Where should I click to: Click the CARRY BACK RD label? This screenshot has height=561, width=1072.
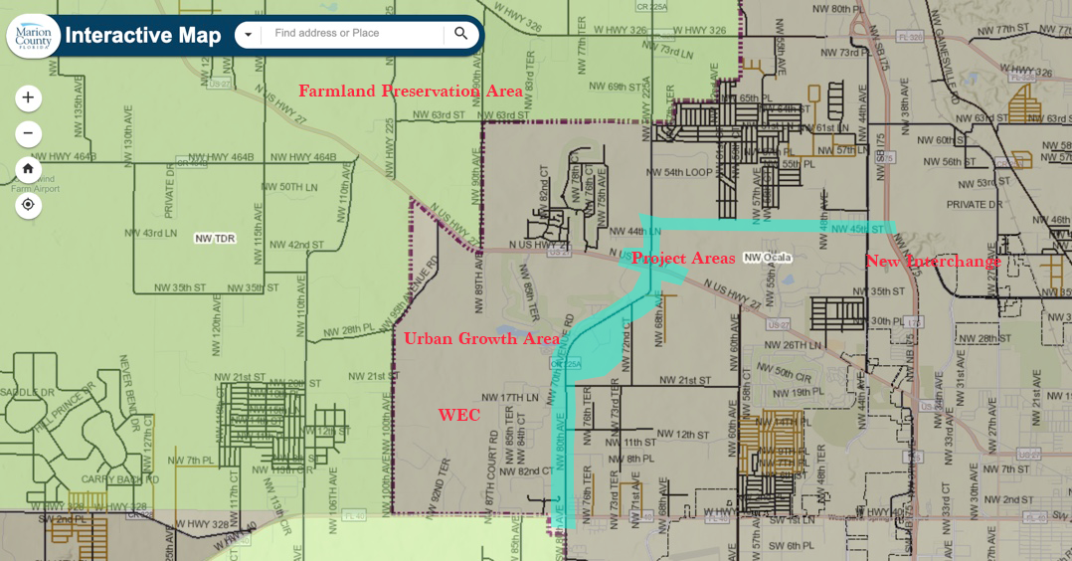click(x=120, y=479)
